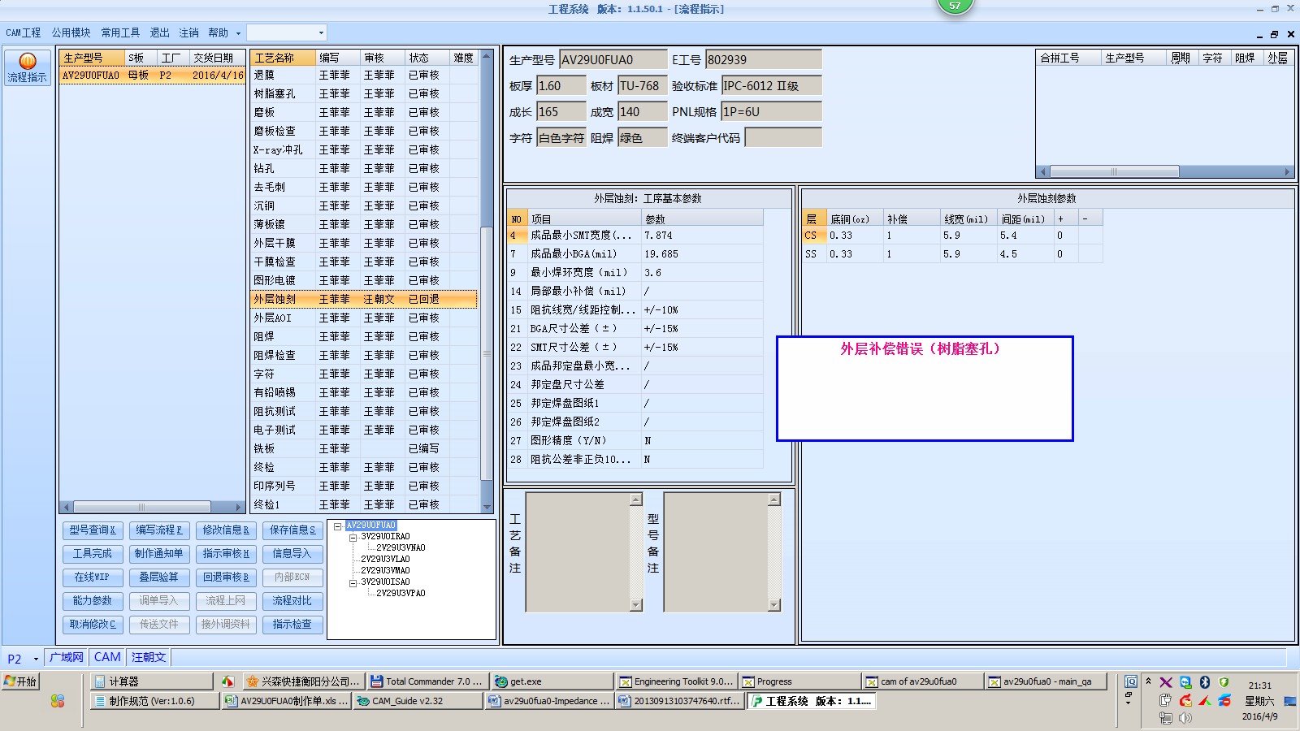The width and height of the screenshot is (1300, 731).
Task: Click the 板厚 field showing 1.60
Action: 561,86
